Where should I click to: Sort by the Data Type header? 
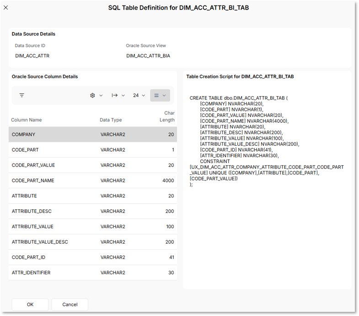(111, 120)
